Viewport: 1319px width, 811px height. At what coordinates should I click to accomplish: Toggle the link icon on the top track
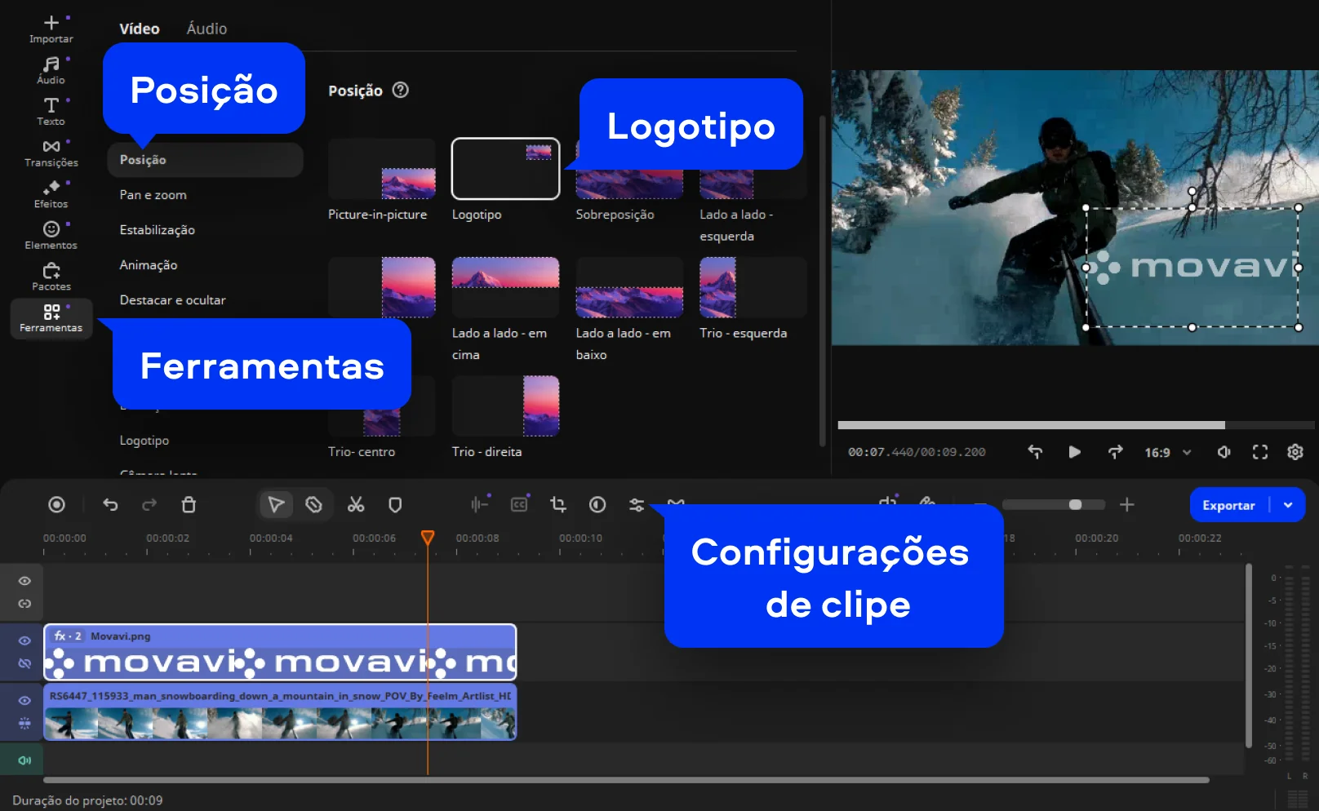tap(24, 604)
